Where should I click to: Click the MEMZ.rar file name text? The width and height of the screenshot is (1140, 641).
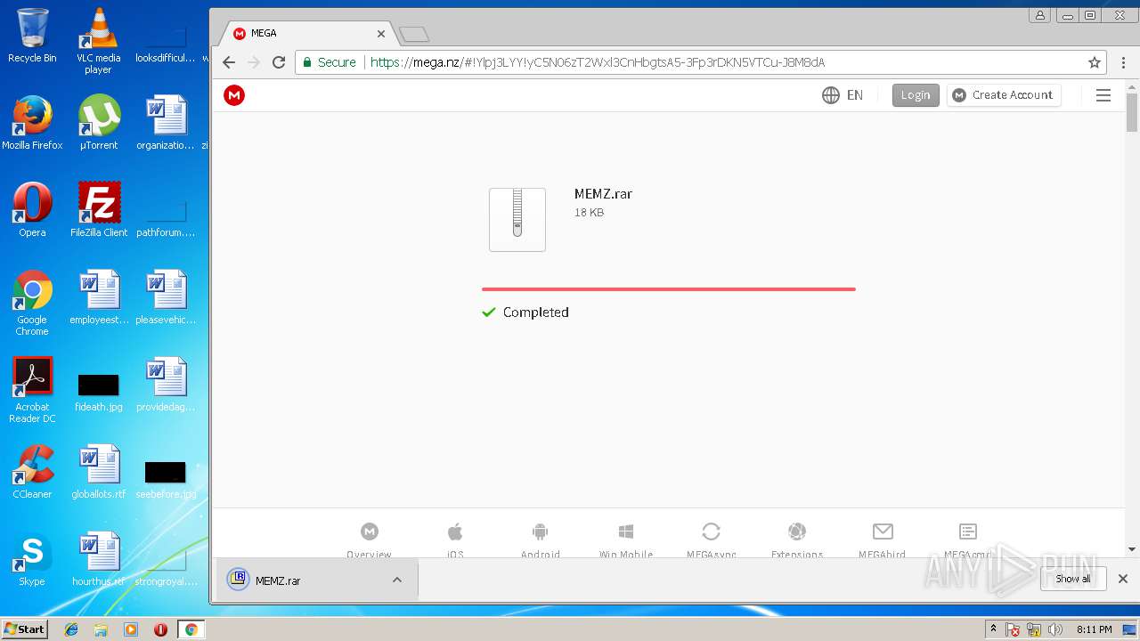tap(603, 194)
